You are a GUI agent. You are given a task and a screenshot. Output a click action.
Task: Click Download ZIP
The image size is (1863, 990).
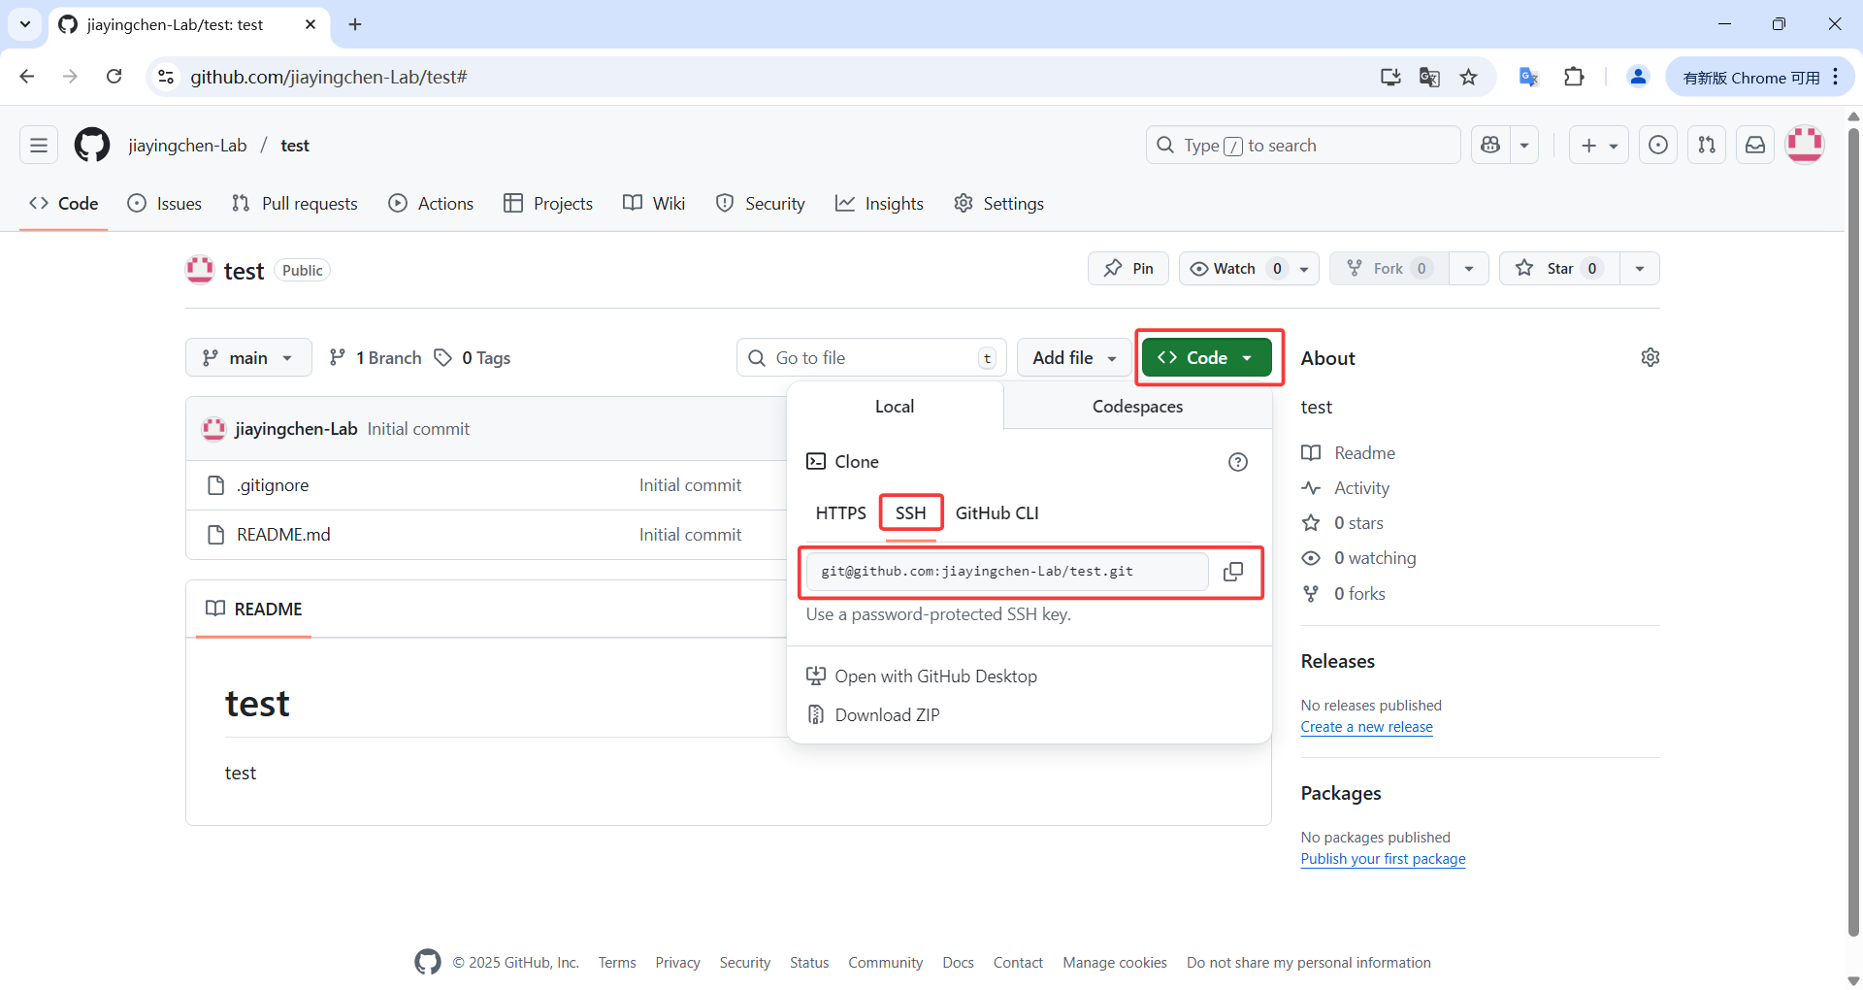tap(873, 715)
